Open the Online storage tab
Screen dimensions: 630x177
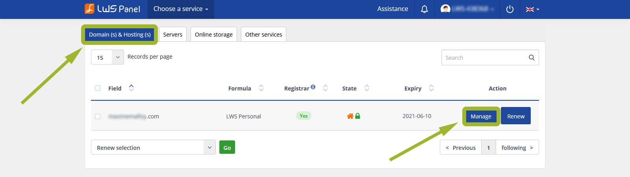pos(214,35)
